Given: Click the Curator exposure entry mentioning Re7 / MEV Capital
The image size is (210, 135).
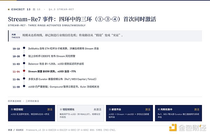Looking at the screenshot, I should [62, 79].
